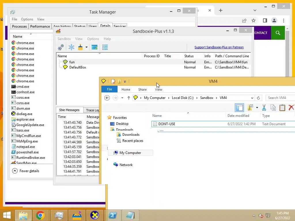The width and height of the screenshot is (295, 221).
Task: Open the folder options dropdown arrow
Action: 257,108
